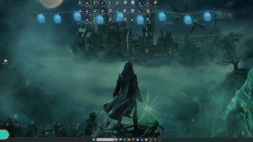253x142 pixels.
Task: Open the lone desktop shortcut beside the left screen edge
Action: tap(6, 62)
